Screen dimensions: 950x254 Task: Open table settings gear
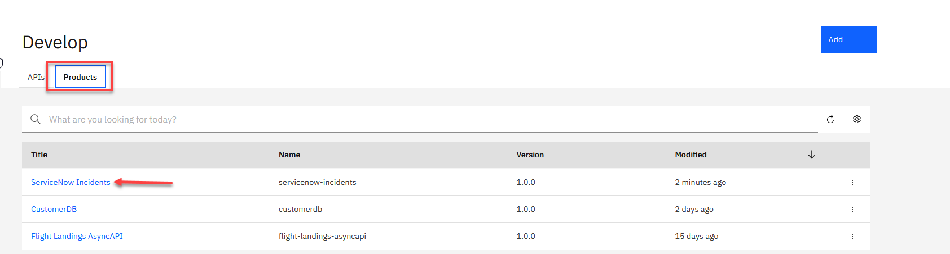[857, 119]
